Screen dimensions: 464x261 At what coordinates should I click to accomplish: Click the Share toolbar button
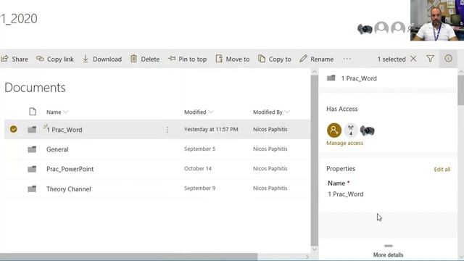tap(14, 59)
